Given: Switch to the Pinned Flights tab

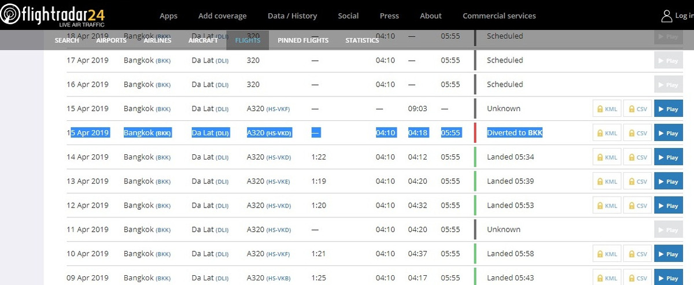Looking at the screenshot, I should tap(303, 40).
